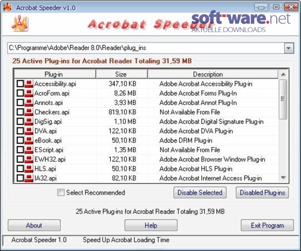Tick the Checkers.api checkbox
The height and width of the screenshot is (251, 301).
point(20,112)
